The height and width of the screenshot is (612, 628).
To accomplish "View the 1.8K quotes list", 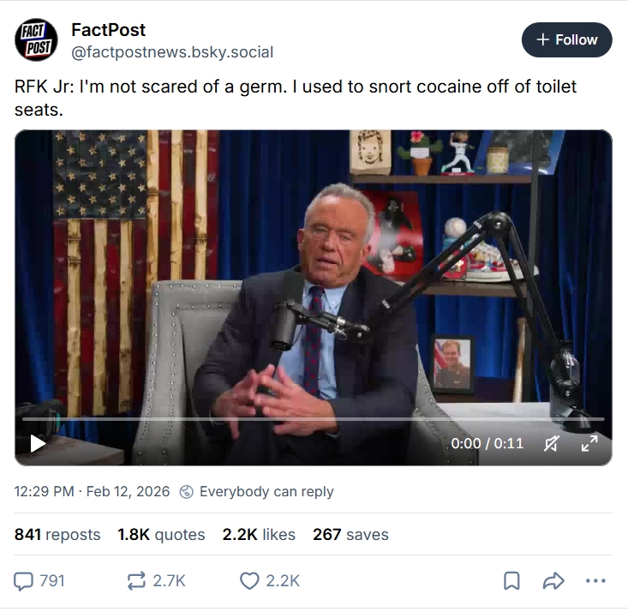I will (x=161, y=534).
